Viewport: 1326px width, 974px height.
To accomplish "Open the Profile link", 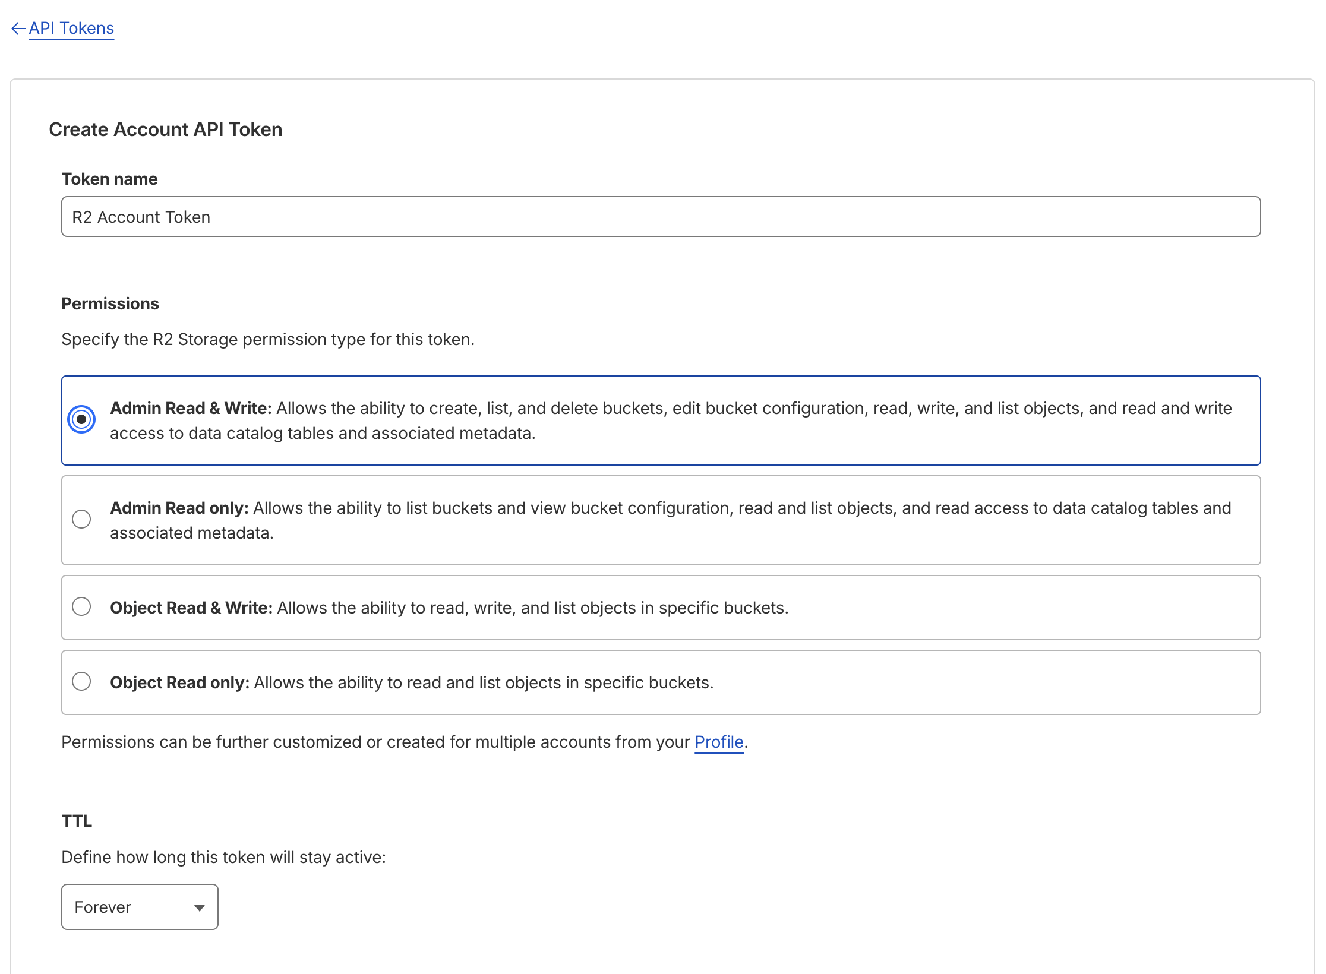I will [x=719, y=742].
